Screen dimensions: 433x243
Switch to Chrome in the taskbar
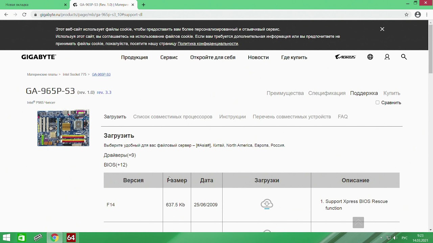[54, 238]
